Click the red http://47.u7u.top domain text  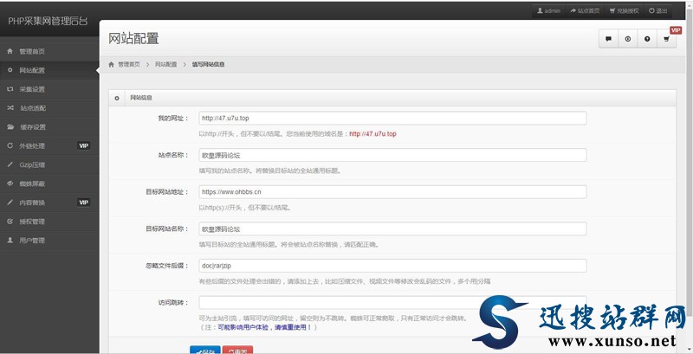[x=372, y=134]
